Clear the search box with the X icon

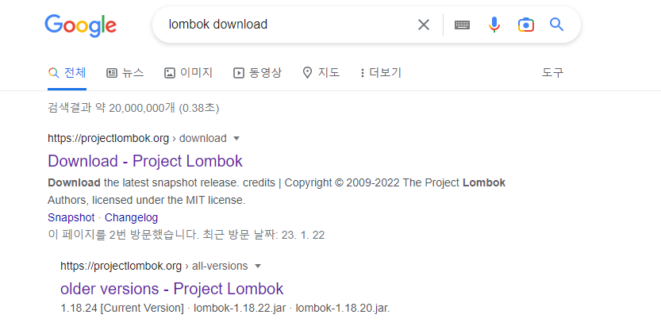pos(423,25)
